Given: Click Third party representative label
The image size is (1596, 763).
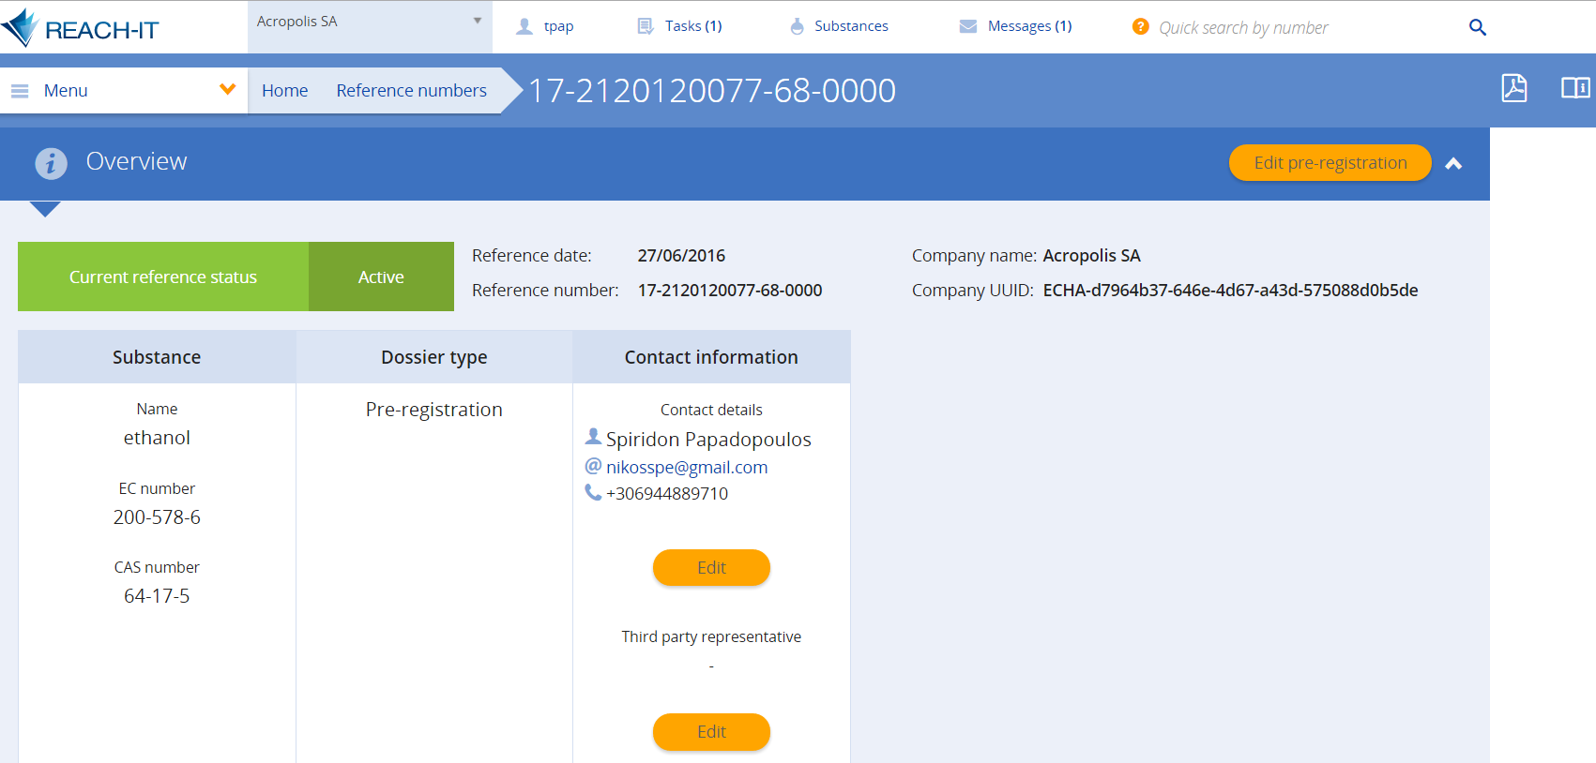Looking at the screenshot, I should click(711, 636).
